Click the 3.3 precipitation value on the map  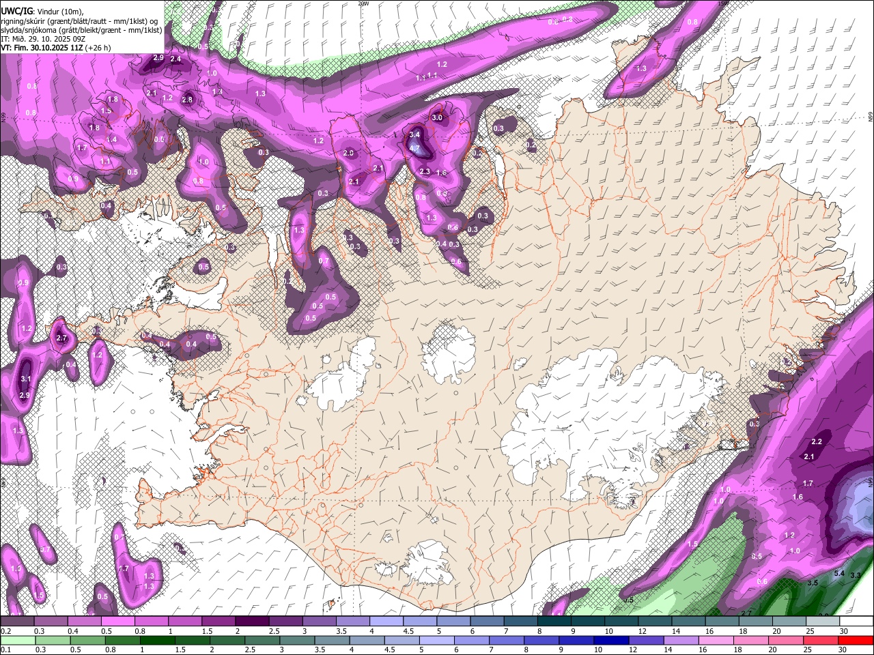coord(856,575)
